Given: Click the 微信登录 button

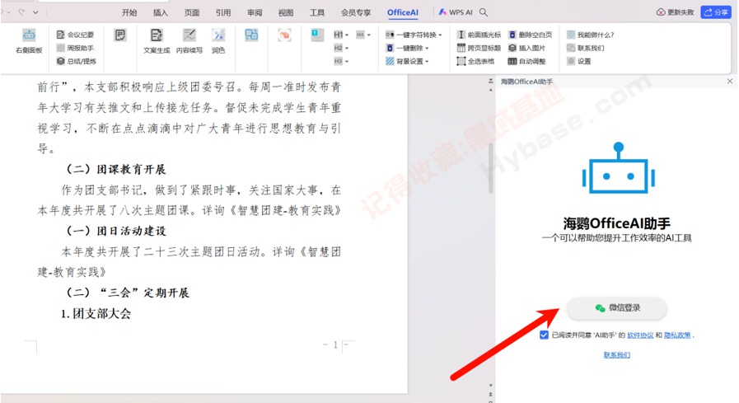Looking at the screenshot, I should (617, 307).
